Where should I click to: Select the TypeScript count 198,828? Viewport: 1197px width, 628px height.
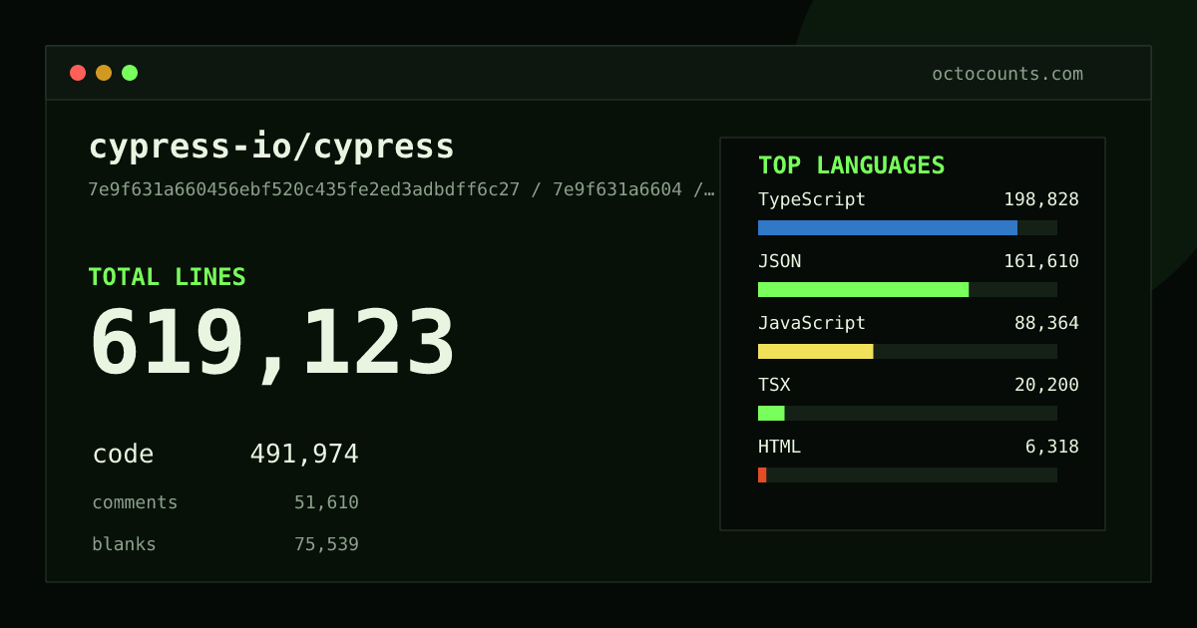(1041, 199)
